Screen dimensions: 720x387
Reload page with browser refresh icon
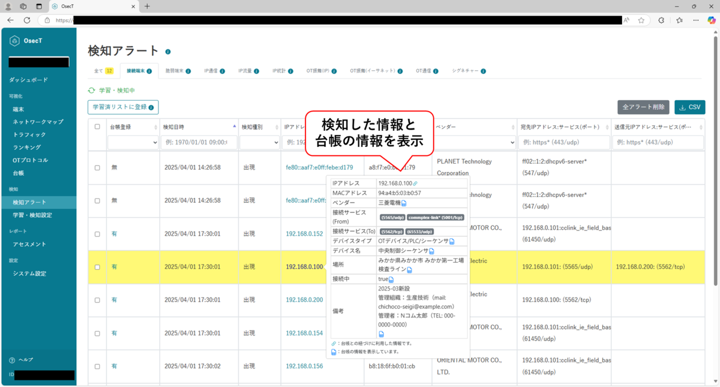[27, 20]
